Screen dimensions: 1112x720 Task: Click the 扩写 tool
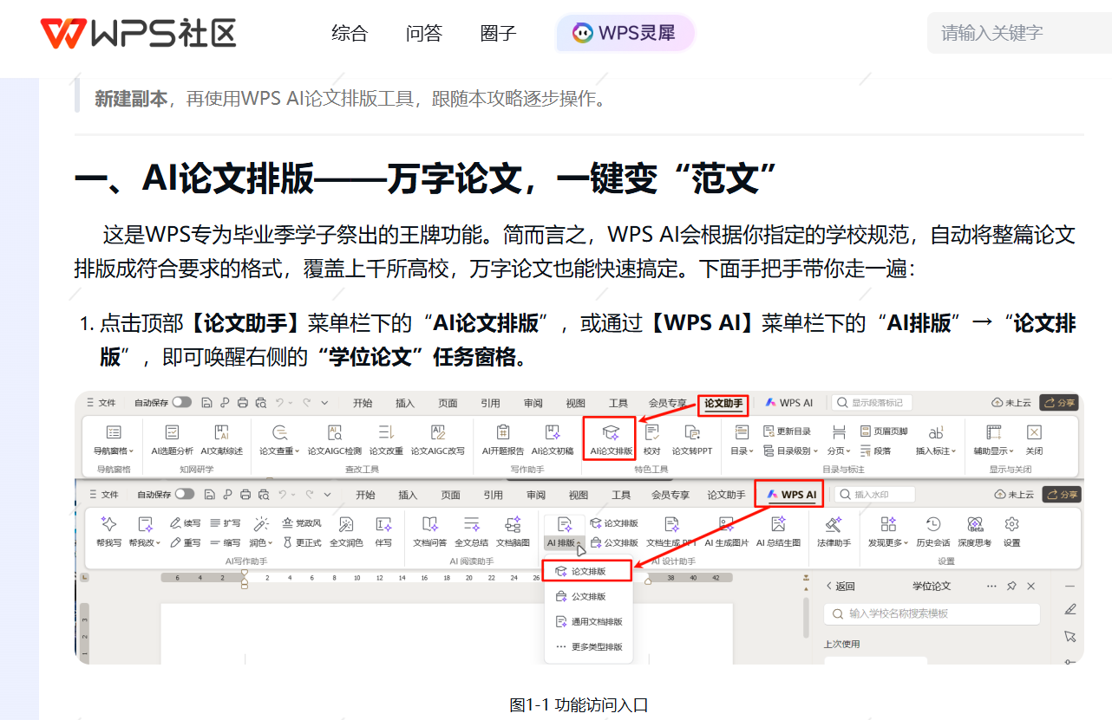coord(226,523)
